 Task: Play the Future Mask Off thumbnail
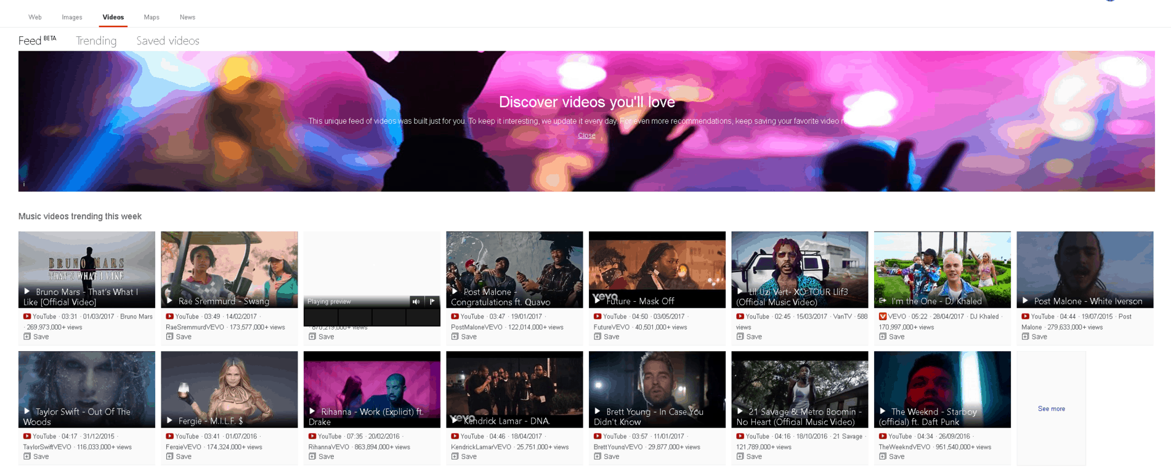pos(657,270)
